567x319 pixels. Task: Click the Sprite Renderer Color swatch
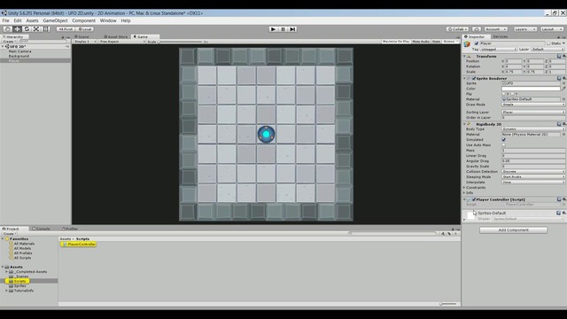531,89
